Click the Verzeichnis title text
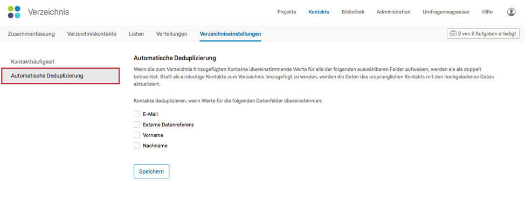The image size is (525, 209). pyautogui.click(x=49, y=12)
